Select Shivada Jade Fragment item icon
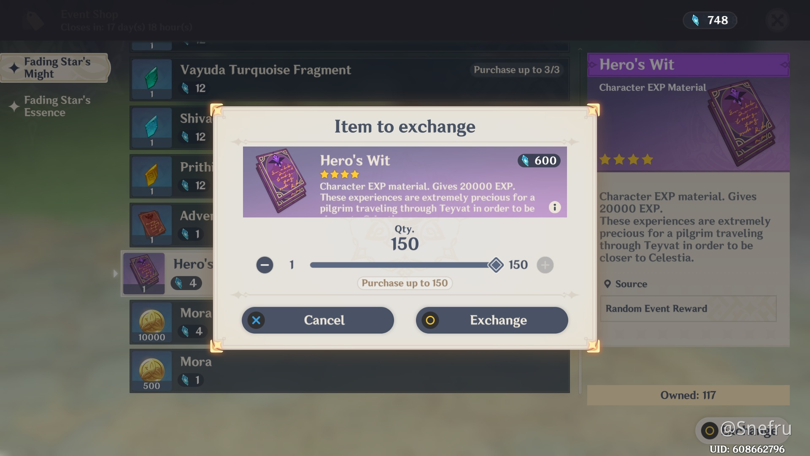 point(152,128)
